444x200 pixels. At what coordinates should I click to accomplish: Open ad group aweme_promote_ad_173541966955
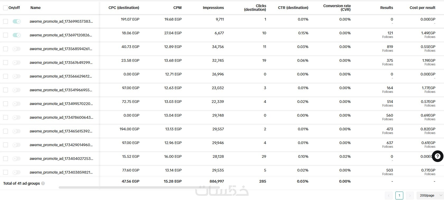[61, 90]
